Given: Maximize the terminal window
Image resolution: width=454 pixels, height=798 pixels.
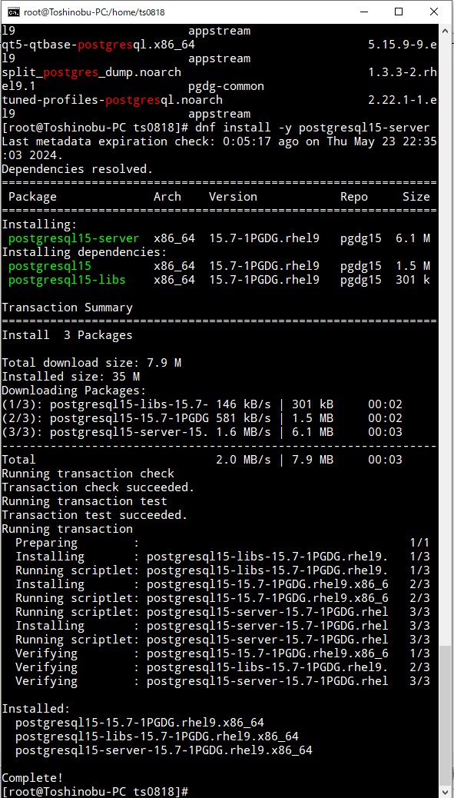Looking at the screenshot, I should [397, 12].
